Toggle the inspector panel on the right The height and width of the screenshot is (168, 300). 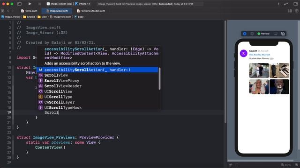tap(295, 4)
